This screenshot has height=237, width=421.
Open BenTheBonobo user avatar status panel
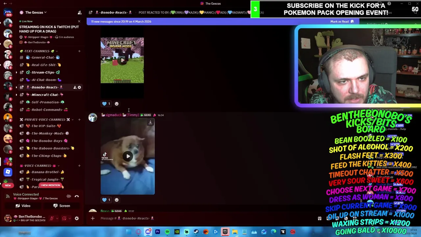8,218
